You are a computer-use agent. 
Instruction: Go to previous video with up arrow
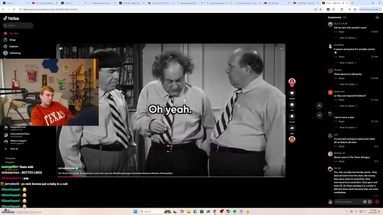(x=319, y=105)
